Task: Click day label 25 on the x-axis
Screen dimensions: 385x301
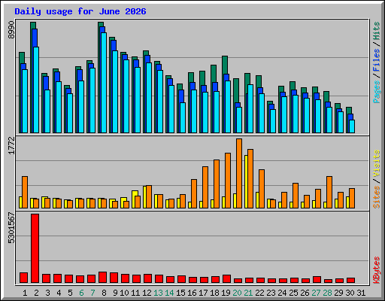Action: [293, 293]
